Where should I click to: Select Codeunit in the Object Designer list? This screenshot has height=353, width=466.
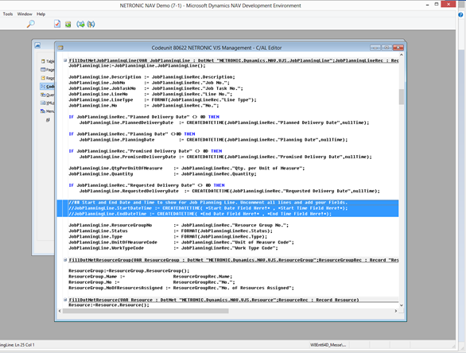click(48, 86)
